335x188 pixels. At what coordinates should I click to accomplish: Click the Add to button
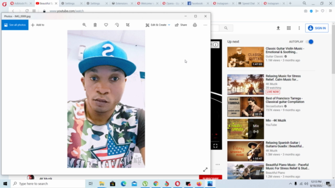coord(38,25)
